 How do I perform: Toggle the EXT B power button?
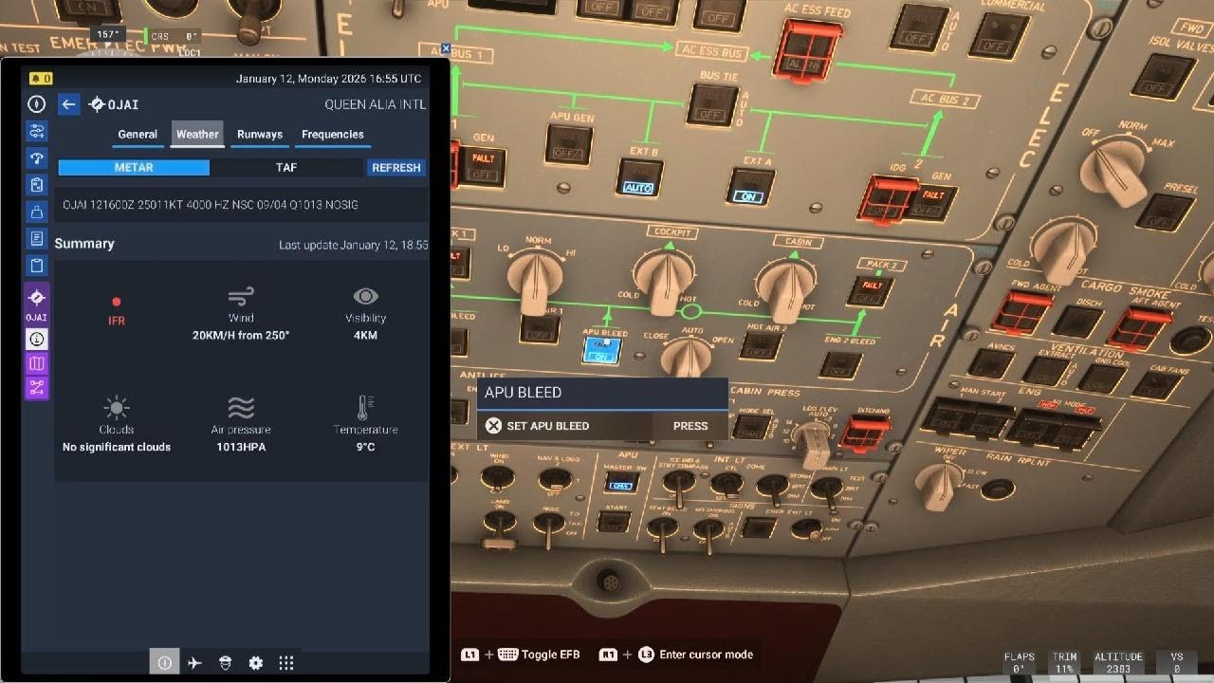(x=638, y=177)
